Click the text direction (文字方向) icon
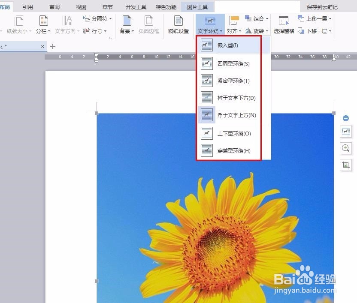This screenshot has height=303, width=357. coord(67,21)
